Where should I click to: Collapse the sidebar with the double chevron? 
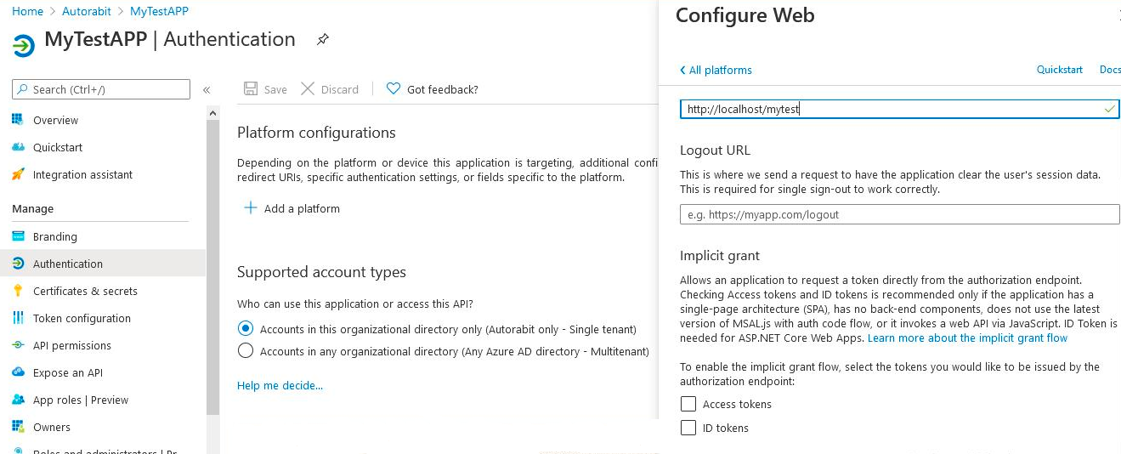(x=207, y=90)
